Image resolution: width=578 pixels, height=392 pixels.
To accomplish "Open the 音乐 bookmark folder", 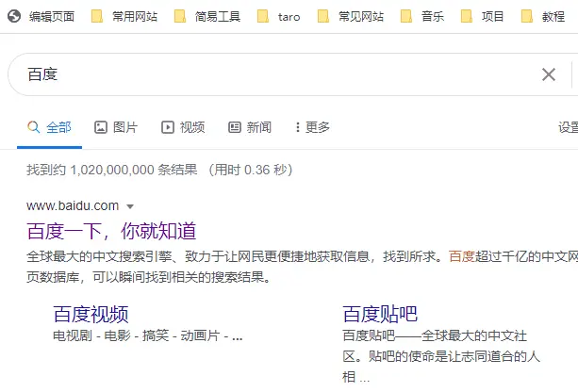I will coord(422,16).
